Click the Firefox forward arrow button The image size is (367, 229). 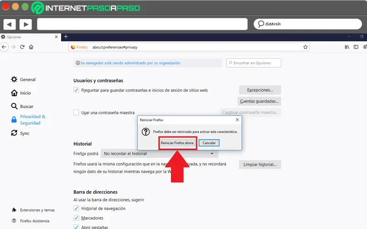(x=13, y=47)
